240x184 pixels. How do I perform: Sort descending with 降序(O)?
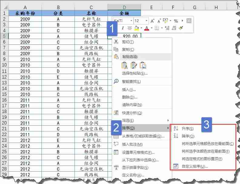203,136
